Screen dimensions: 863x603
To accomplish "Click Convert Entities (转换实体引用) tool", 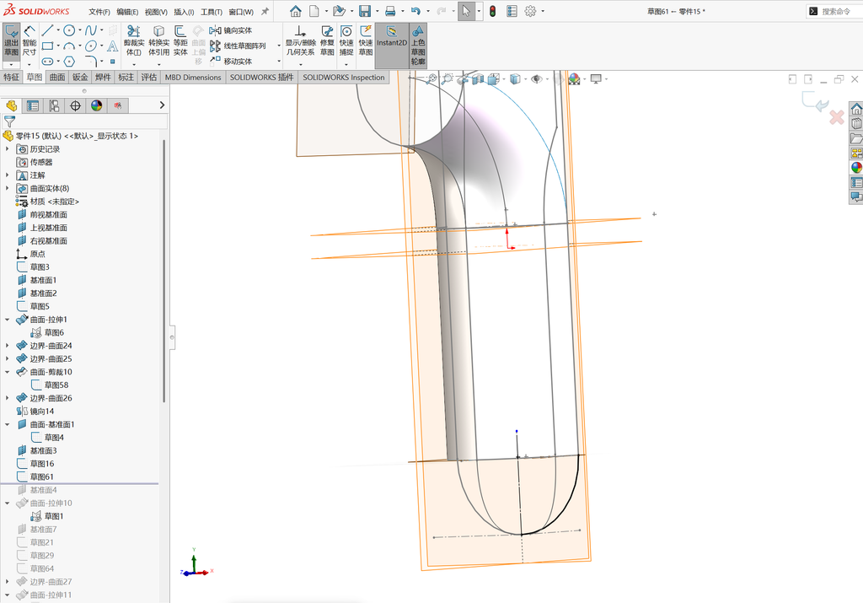I will [158, 40].
